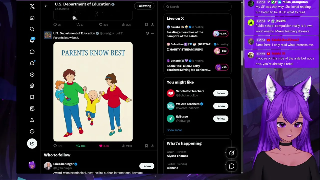The width and height of the screenshot is (320, 180).
Task: Click the U.S. Department of Education header title
Action: pyautogui.click(x=83, y=4)
